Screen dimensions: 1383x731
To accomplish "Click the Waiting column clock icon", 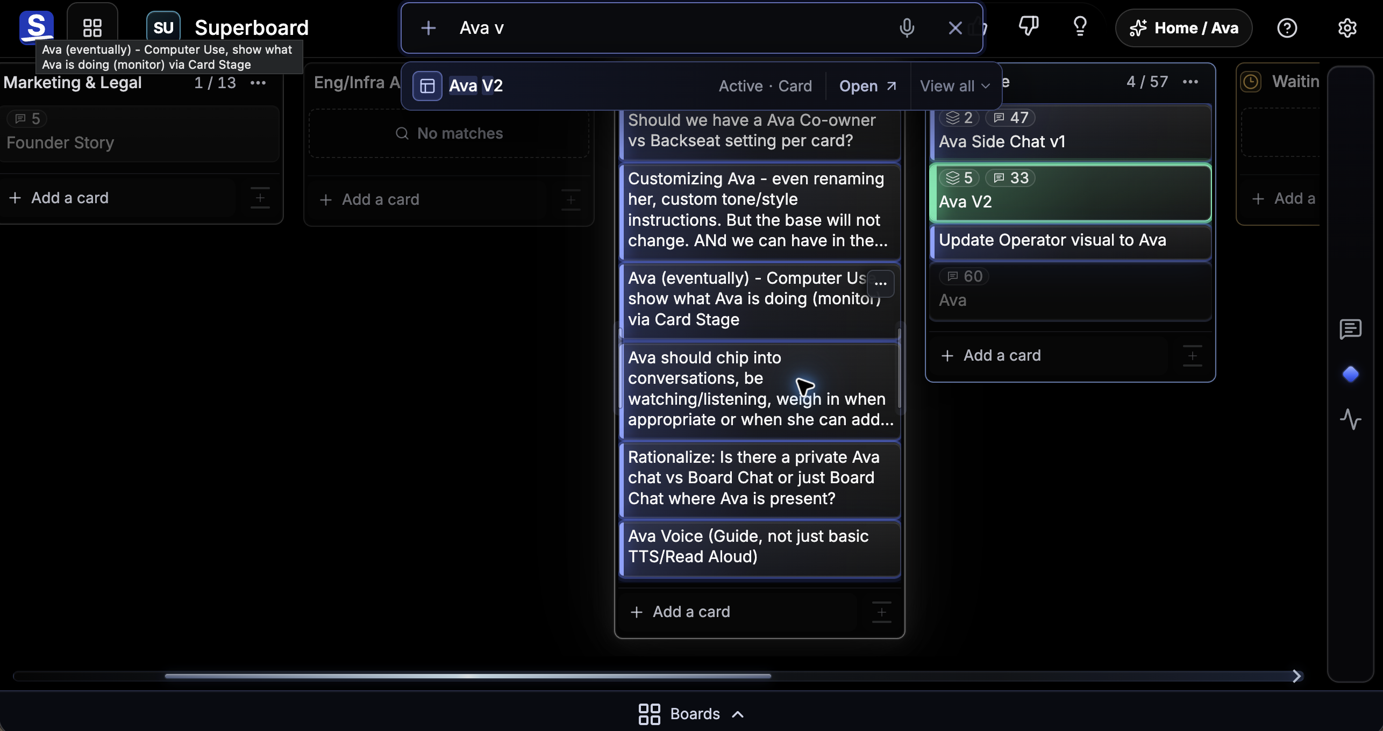I will point(1251,82).
